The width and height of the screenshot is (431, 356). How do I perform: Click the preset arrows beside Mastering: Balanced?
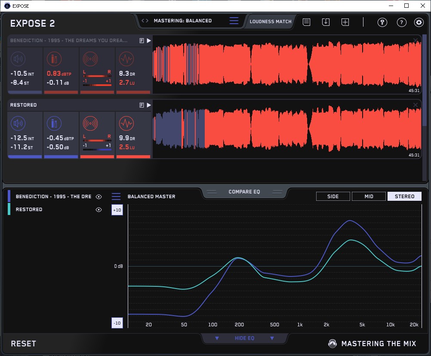coord(145,21)
